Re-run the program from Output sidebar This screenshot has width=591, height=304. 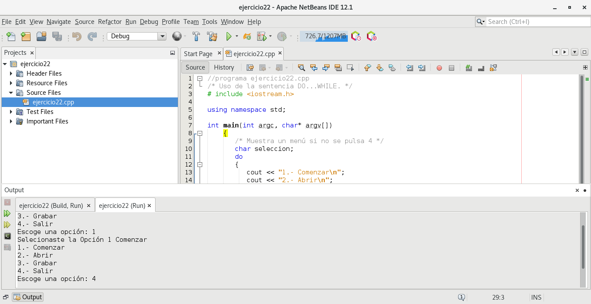[x=7, y=214]
